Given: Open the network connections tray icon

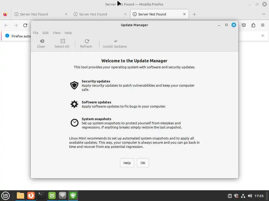Looking at the screenshot, I should 243,196.
